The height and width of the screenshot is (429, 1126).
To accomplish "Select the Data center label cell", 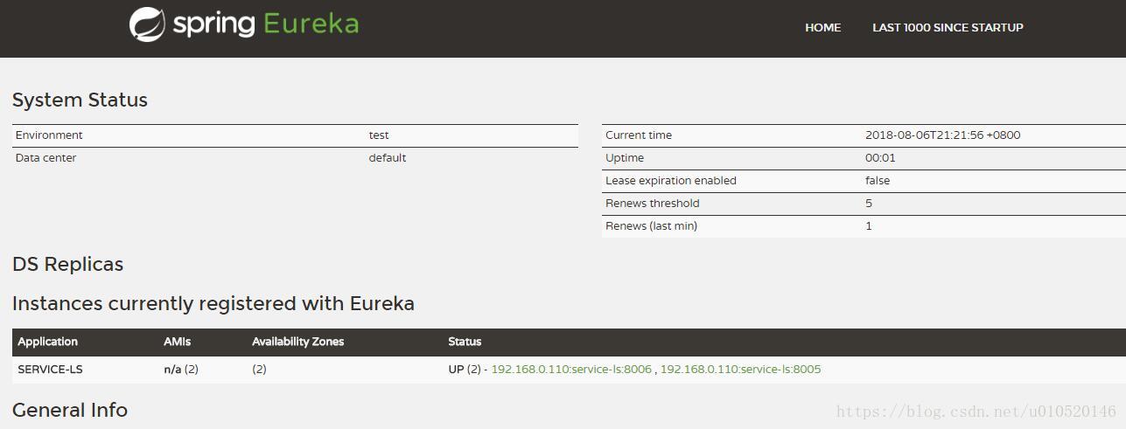I will click(45, 158).
